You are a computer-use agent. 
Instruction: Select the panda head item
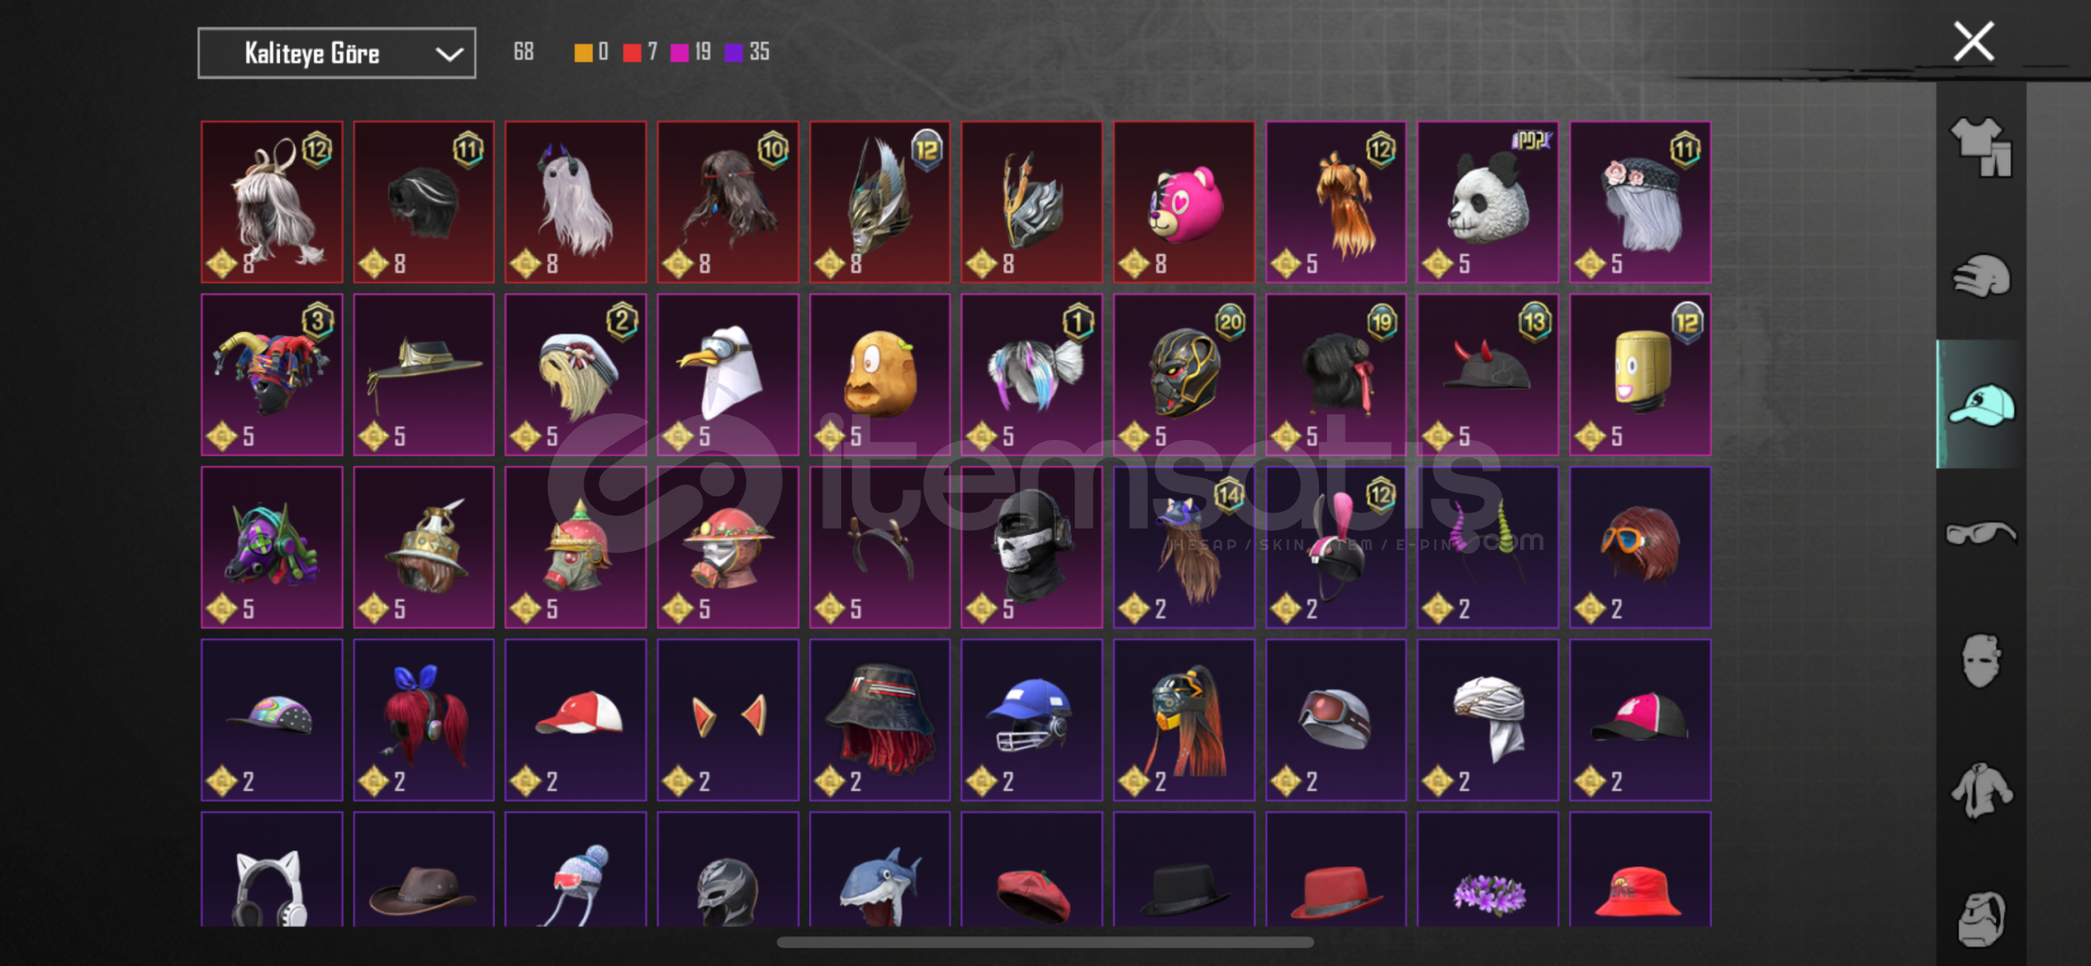[x=1488, y=202]
